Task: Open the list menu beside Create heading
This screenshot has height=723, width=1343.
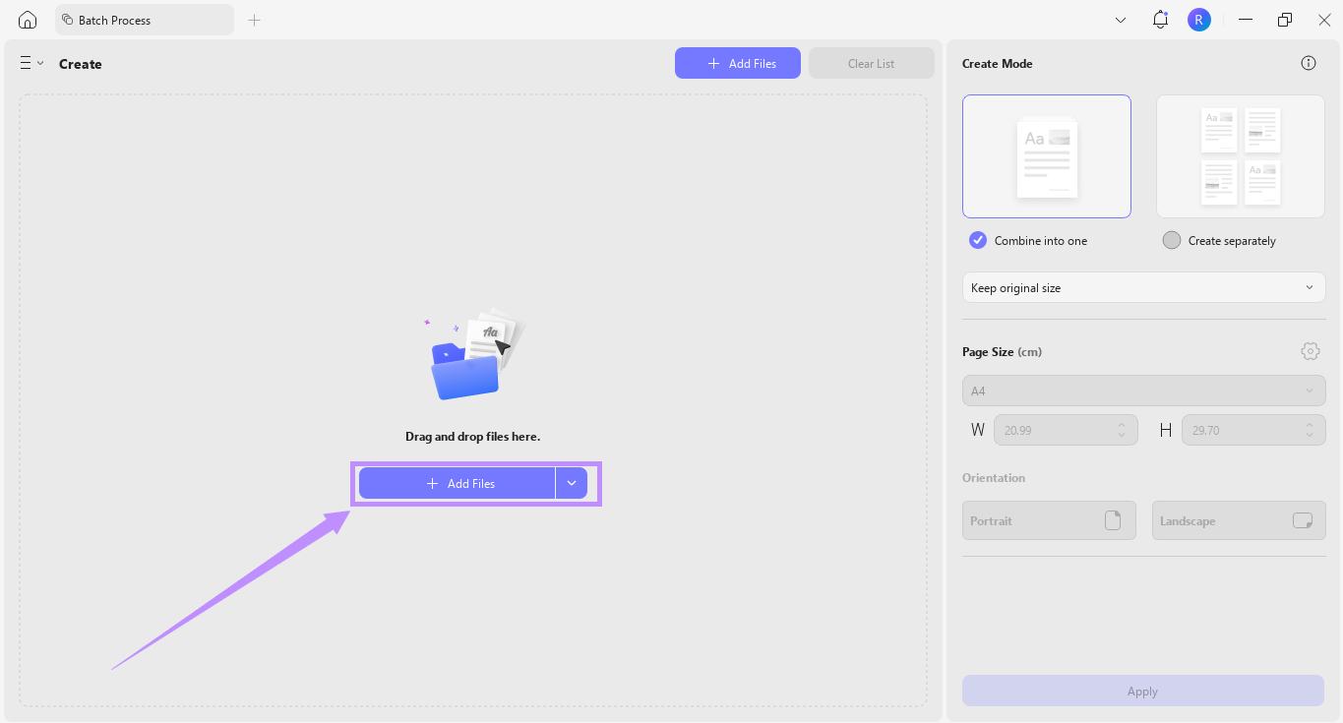Action: pyautogui.click(x=31, y=63)
